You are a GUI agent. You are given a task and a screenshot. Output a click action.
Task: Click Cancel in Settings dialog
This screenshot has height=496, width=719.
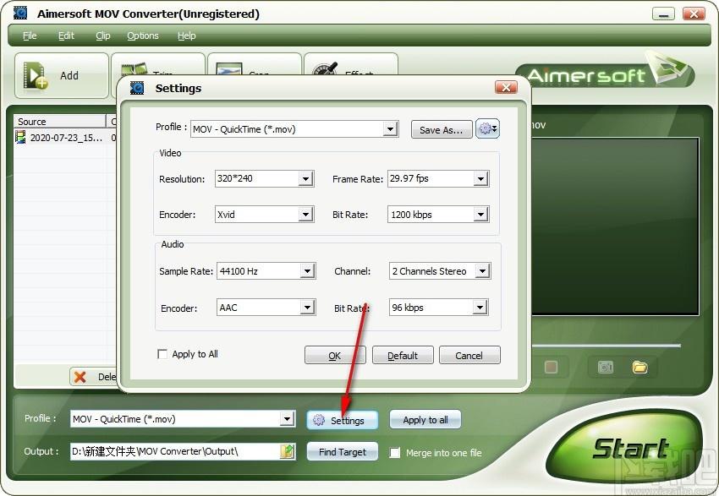(469, 356)
